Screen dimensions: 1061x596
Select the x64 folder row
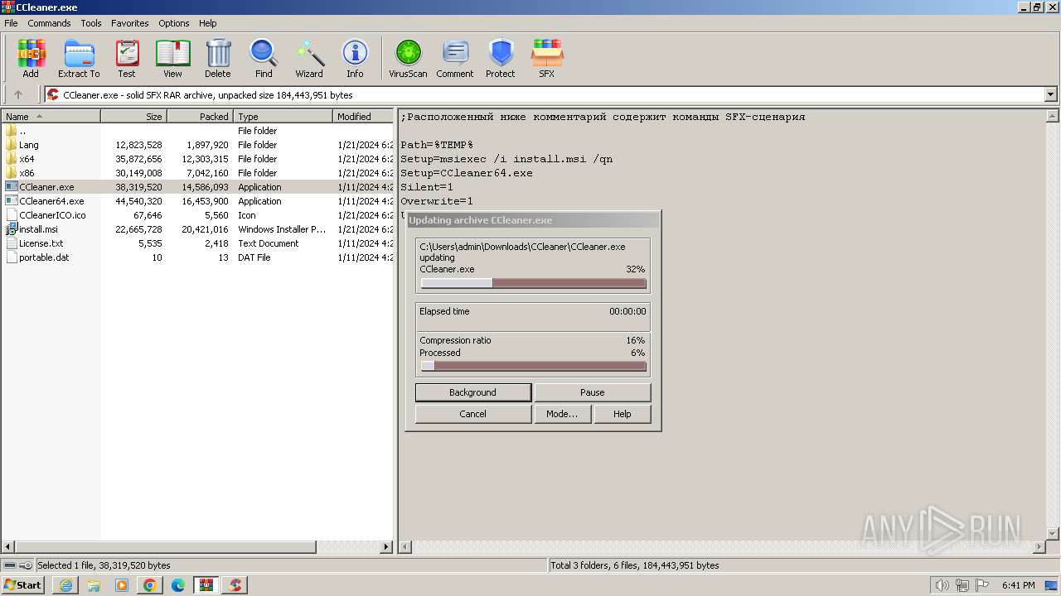pyautogui.click(x=197, y=159)
